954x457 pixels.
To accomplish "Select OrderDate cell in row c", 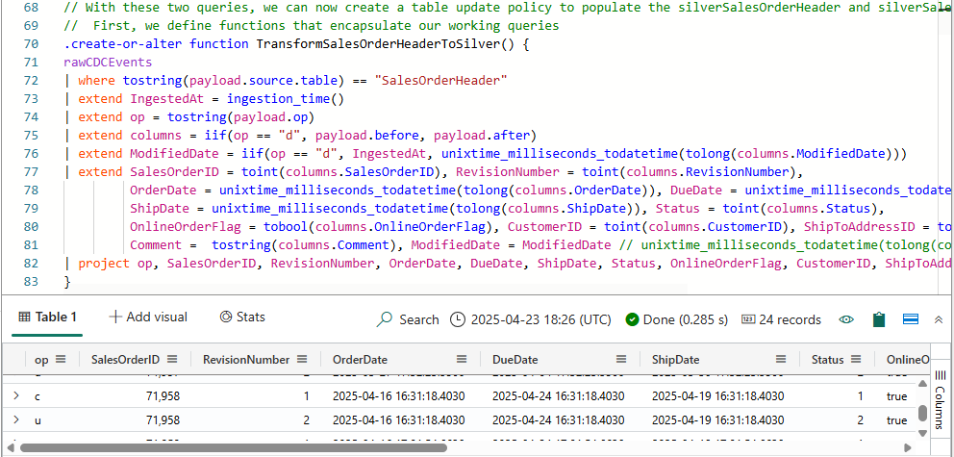I will pos(398,396).
